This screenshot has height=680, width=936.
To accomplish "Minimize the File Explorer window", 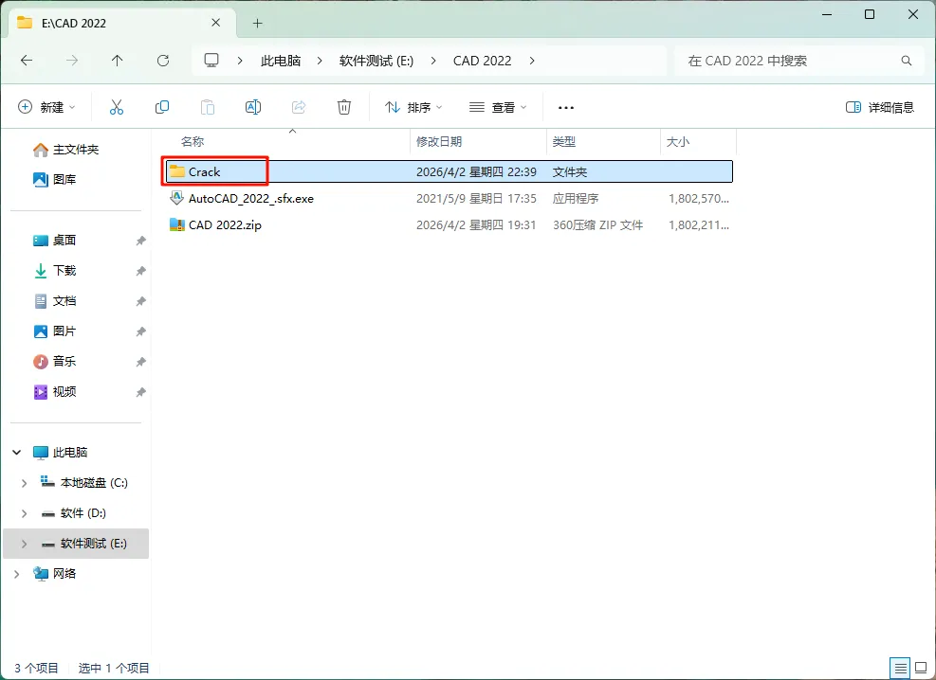I will (x=827, y=15).
